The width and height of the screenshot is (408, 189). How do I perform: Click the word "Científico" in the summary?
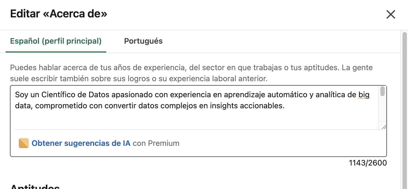click(x=60, y=95)
